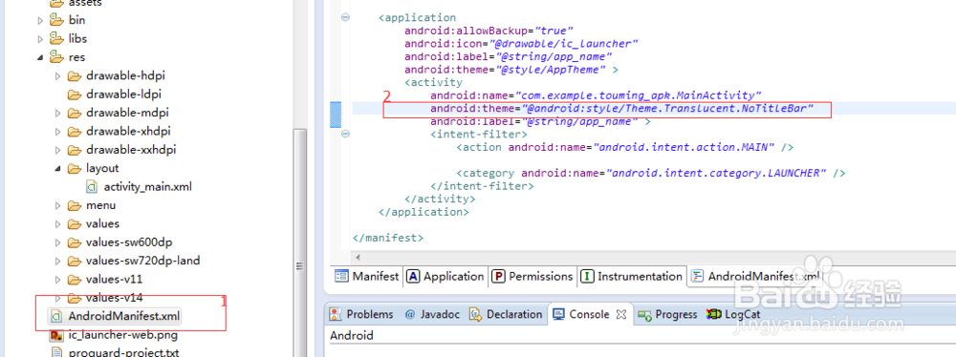The width and height of the screenshot is (956, 357).
Task: Click the layout folder icon
Action: [x=75, y=169]
